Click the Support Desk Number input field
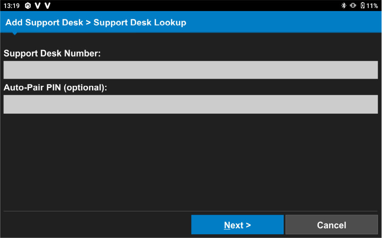Screen dimensions: 382x238 point(191,70)
